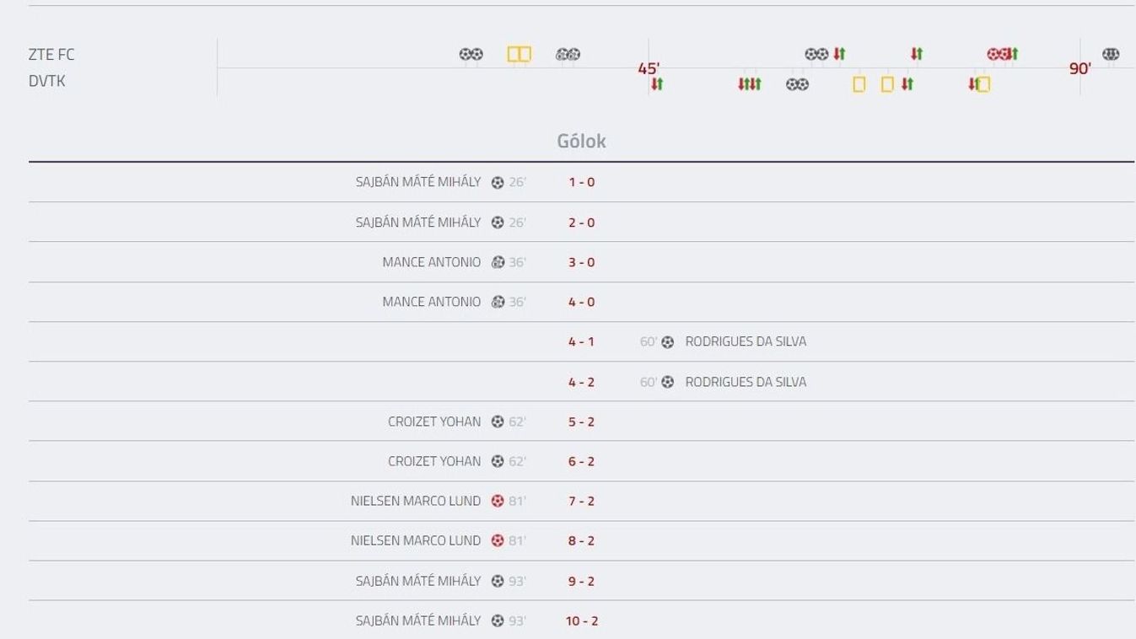
Task: Click ball icon beside Mance Antonio 3 - 0
Action: click(x=498, y=262)
